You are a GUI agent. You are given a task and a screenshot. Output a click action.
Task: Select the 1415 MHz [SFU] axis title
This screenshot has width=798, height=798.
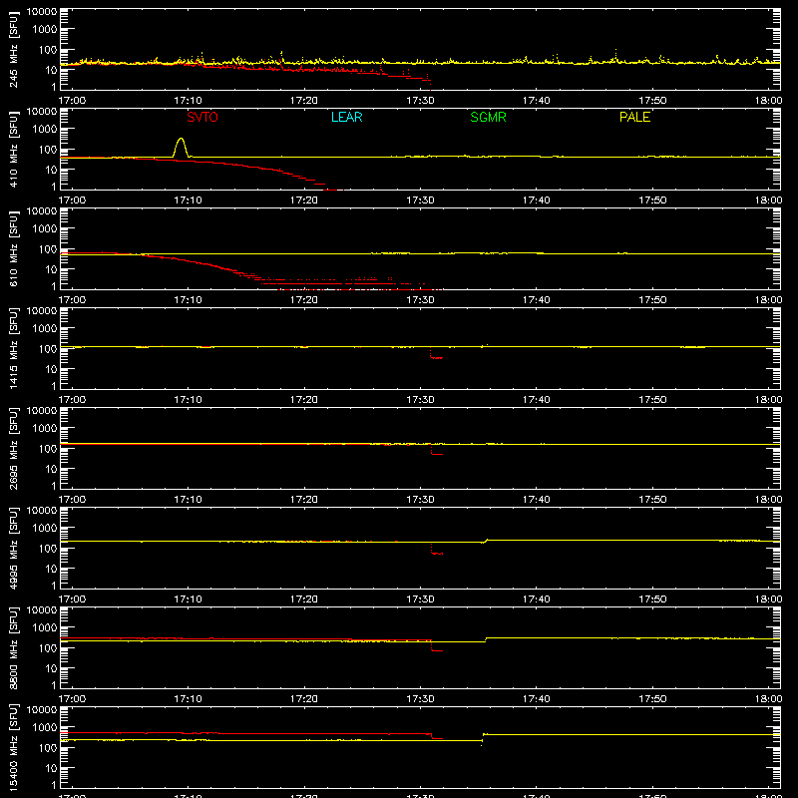(x=13, y=348)
